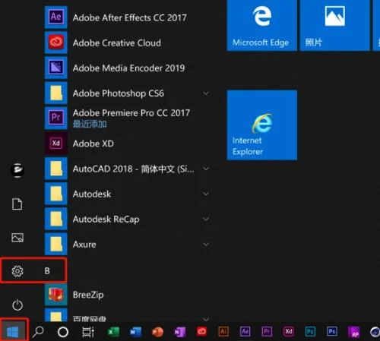Image resolution: width=380 pixels, height=341 pixels.
Task: Open Adobe XD from app list
Action: (x=128, y=144)
